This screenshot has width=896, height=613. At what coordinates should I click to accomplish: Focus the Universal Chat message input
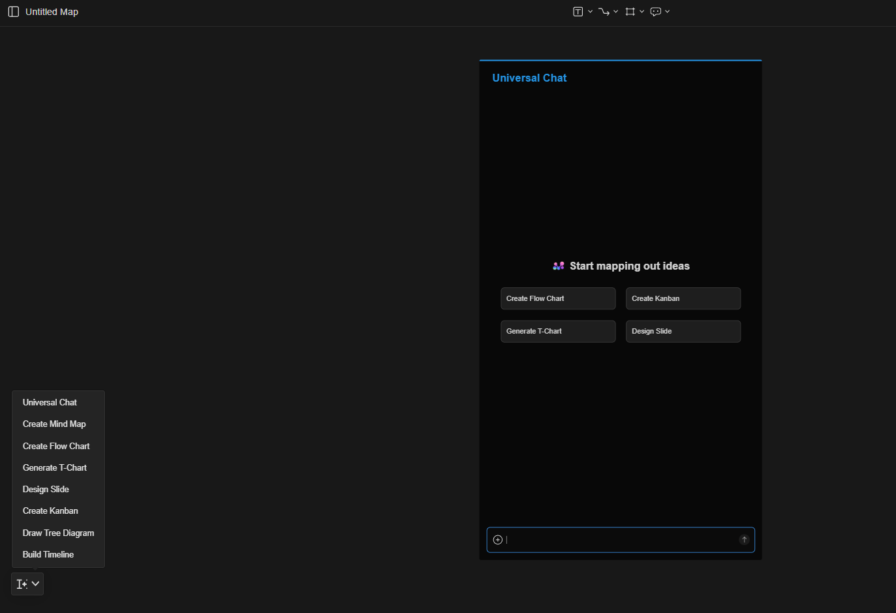[x=621, y=540]
